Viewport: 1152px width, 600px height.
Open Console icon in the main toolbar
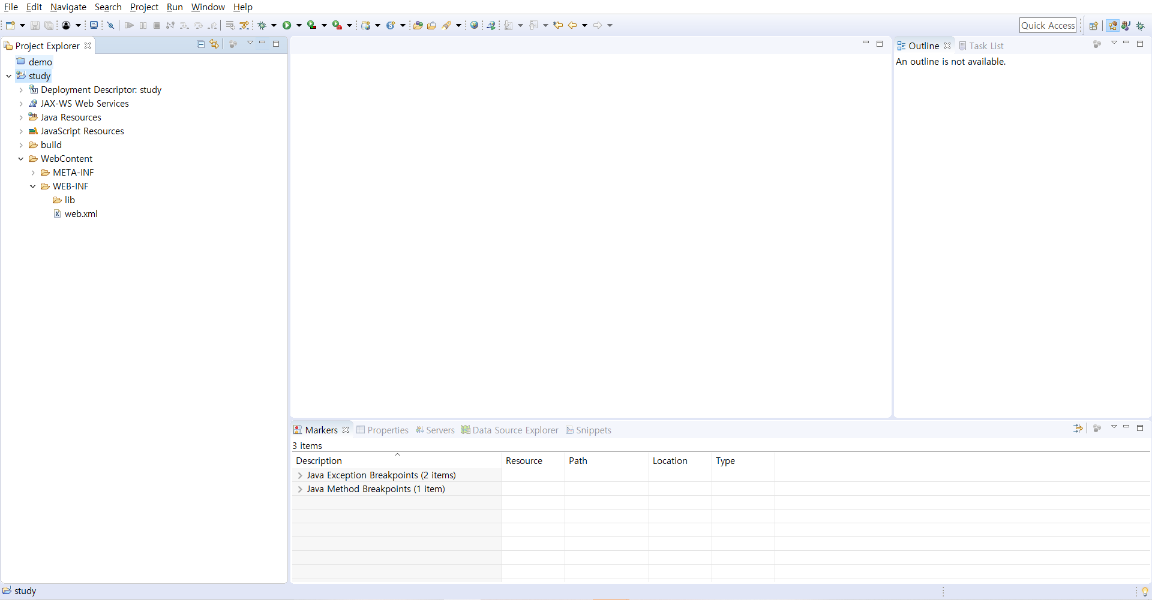tap(94, 25)
